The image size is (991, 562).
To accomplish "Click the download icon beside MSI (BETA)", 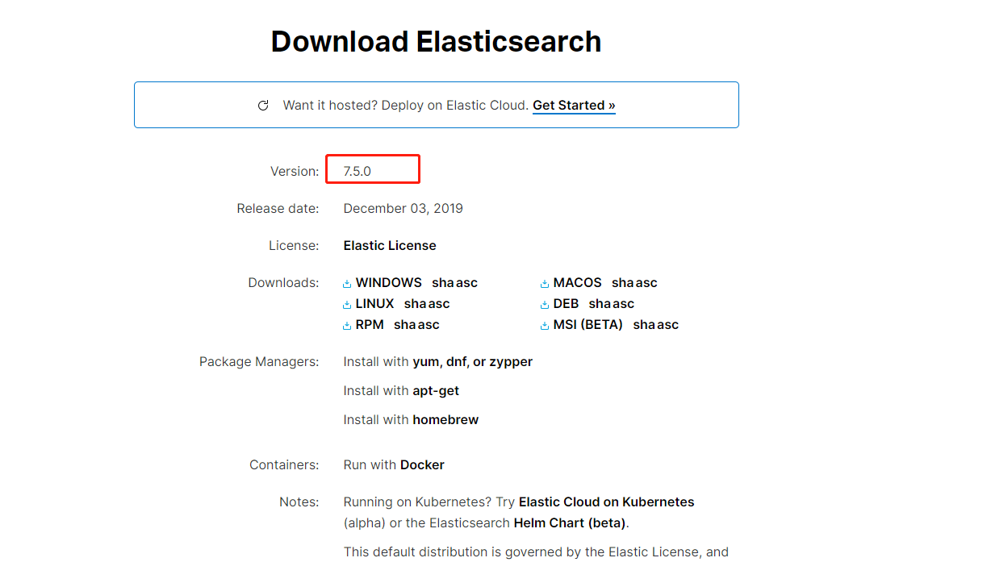I will tap(545, 326).
